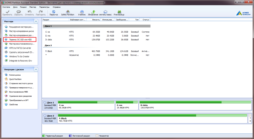Select the E: res partition row

pyautogui.click(x=97, y=36)
